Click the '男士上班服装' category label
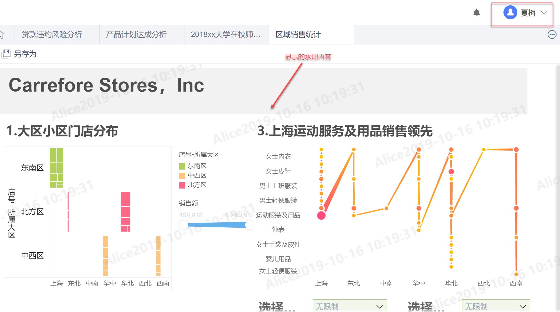This screenshot has height=312, width=560. click(278, 186)
